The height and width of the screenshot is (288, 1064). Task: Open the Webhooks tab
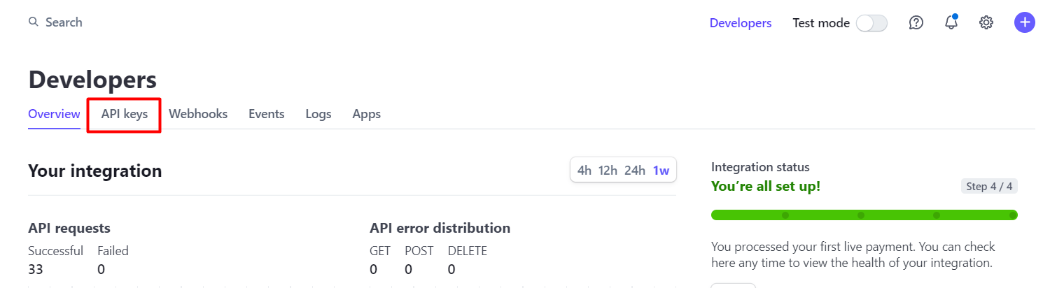tap(198, 114)
